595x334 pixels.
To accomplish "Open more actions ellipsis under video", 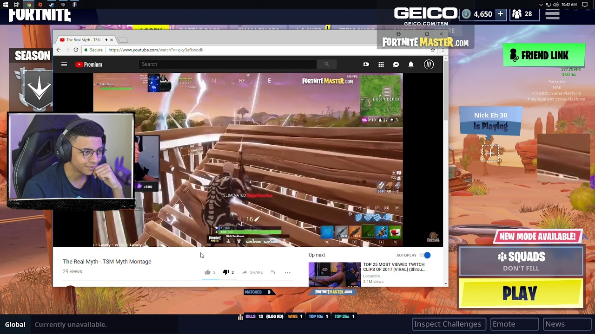I will pyautogui.click(x=287, y=272).
